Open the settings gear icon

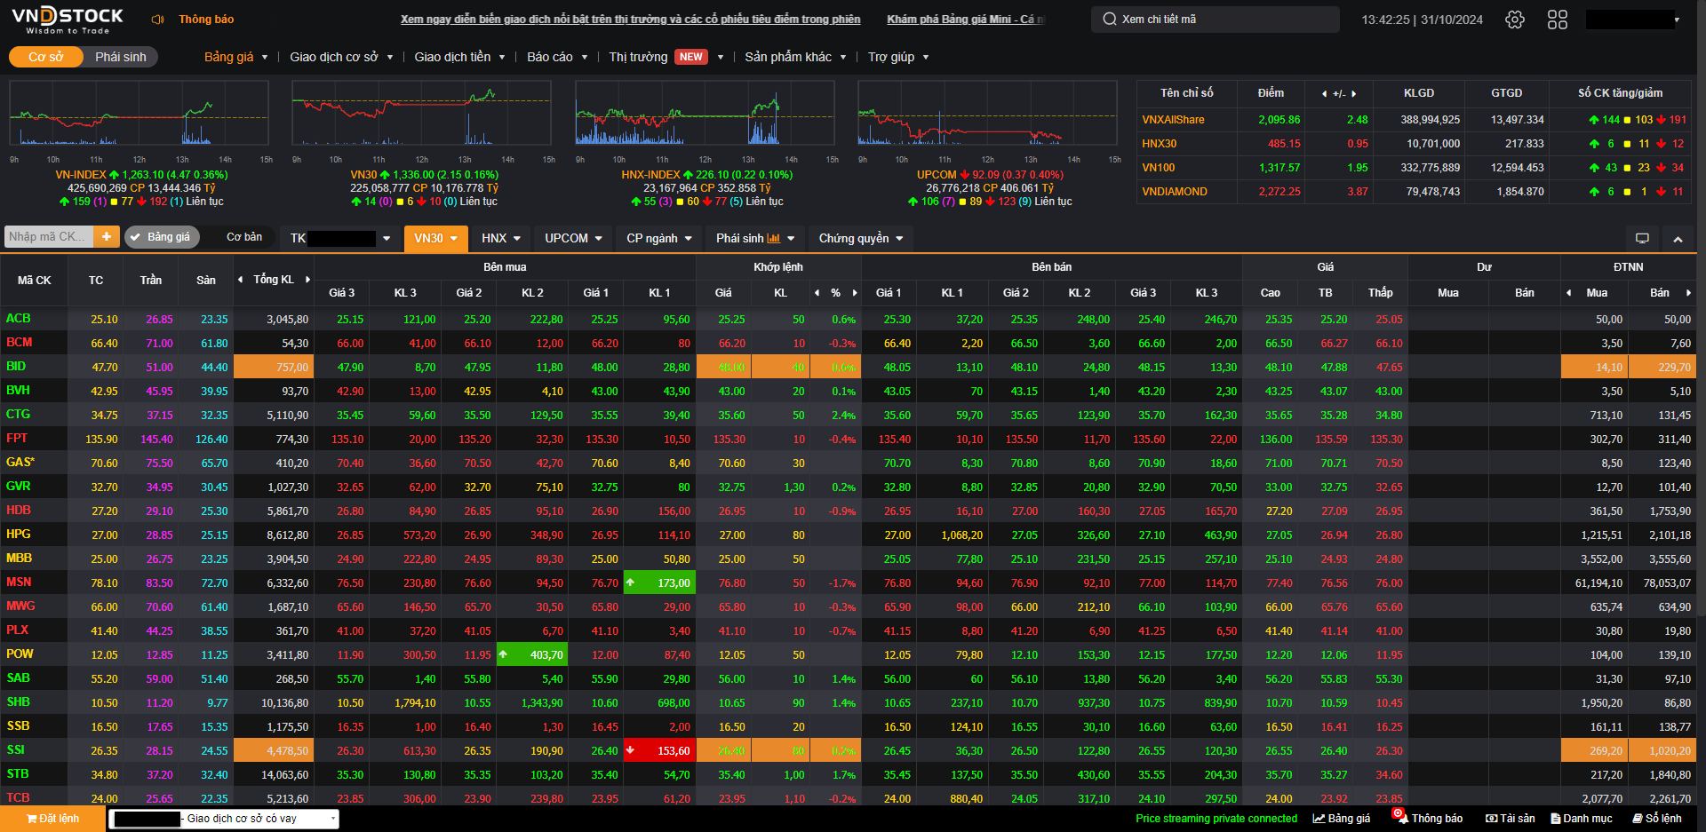(x=1514, y=20)
